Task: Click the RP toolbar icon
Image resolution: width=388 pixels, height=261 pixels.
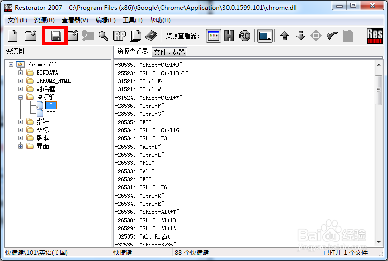Action: pos(120,36)
